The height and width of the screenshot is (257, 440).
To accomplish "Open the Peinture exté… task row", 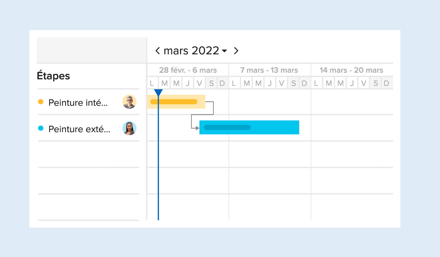I will tap(88, 128).
